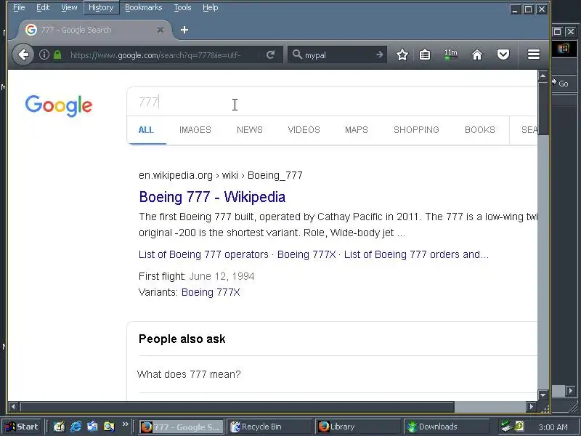Click the Google logo
581x436 pixels.
[59, 105]
